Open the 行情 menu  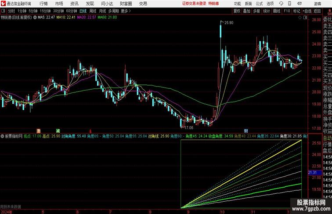point(43,4)
